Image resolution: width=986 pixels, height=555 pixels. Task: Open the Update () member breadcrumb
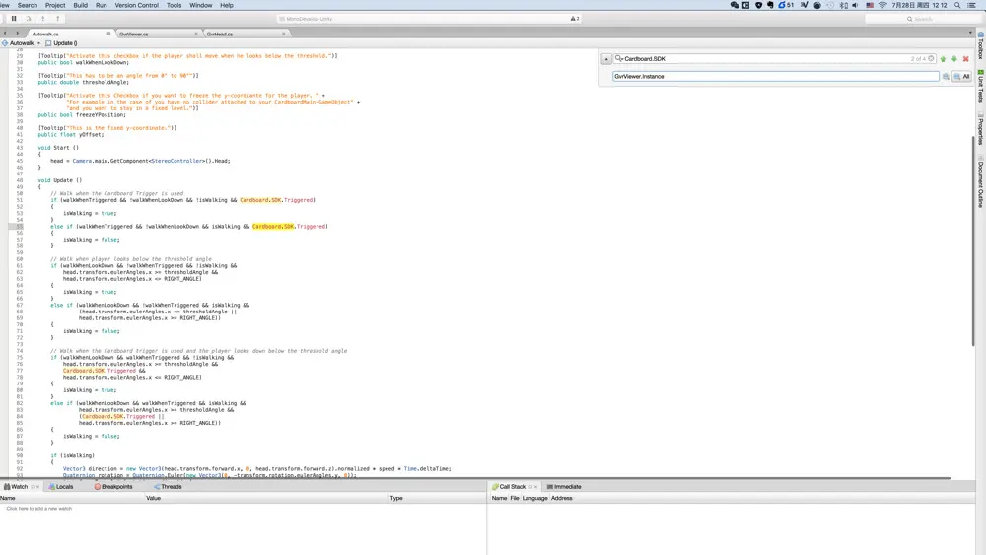pos(61,43)
